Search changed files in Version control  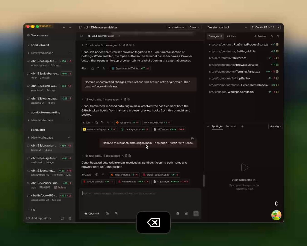[272, 36]
